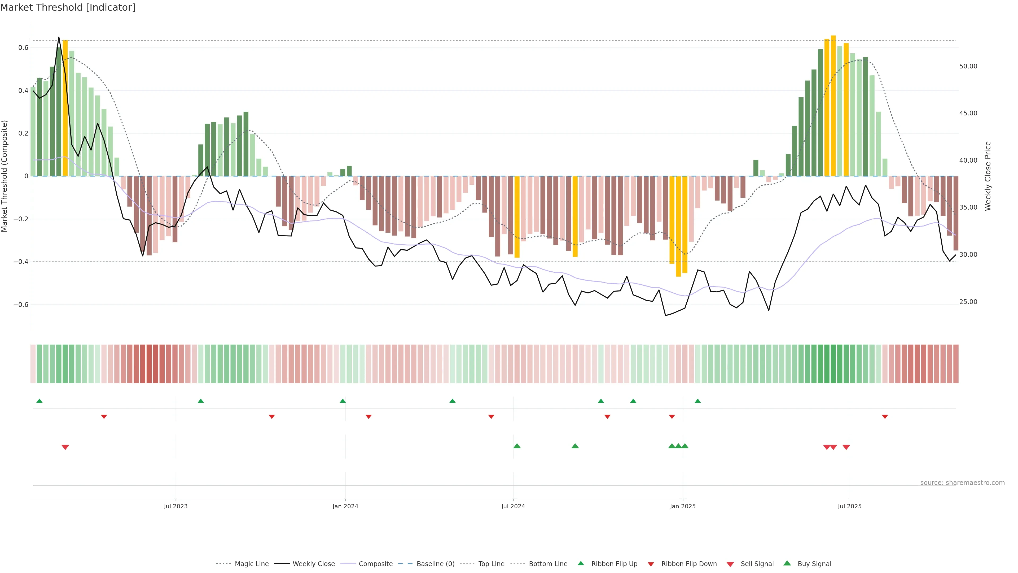The image size is (1018, 573).
Task: Click Ribbon Flip Up legend triangle
Action: click(581, 563)
